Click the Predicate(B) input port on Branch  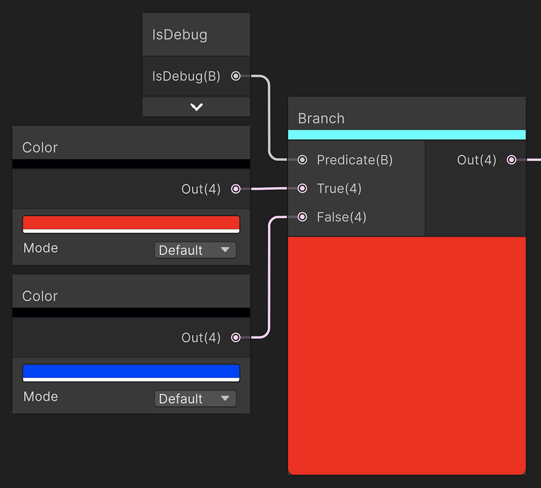pos(302,159)
